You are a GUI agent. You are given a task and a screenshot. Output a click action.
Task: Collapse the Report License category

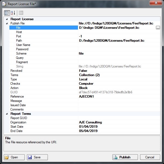[x=6, y=19]
